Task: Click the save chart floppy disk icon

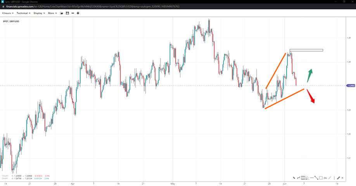Action: point(67,13)
